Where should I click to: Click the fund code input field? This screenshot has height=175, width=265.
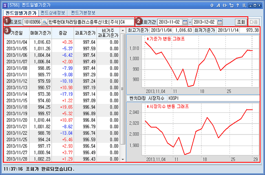(32, 22)
